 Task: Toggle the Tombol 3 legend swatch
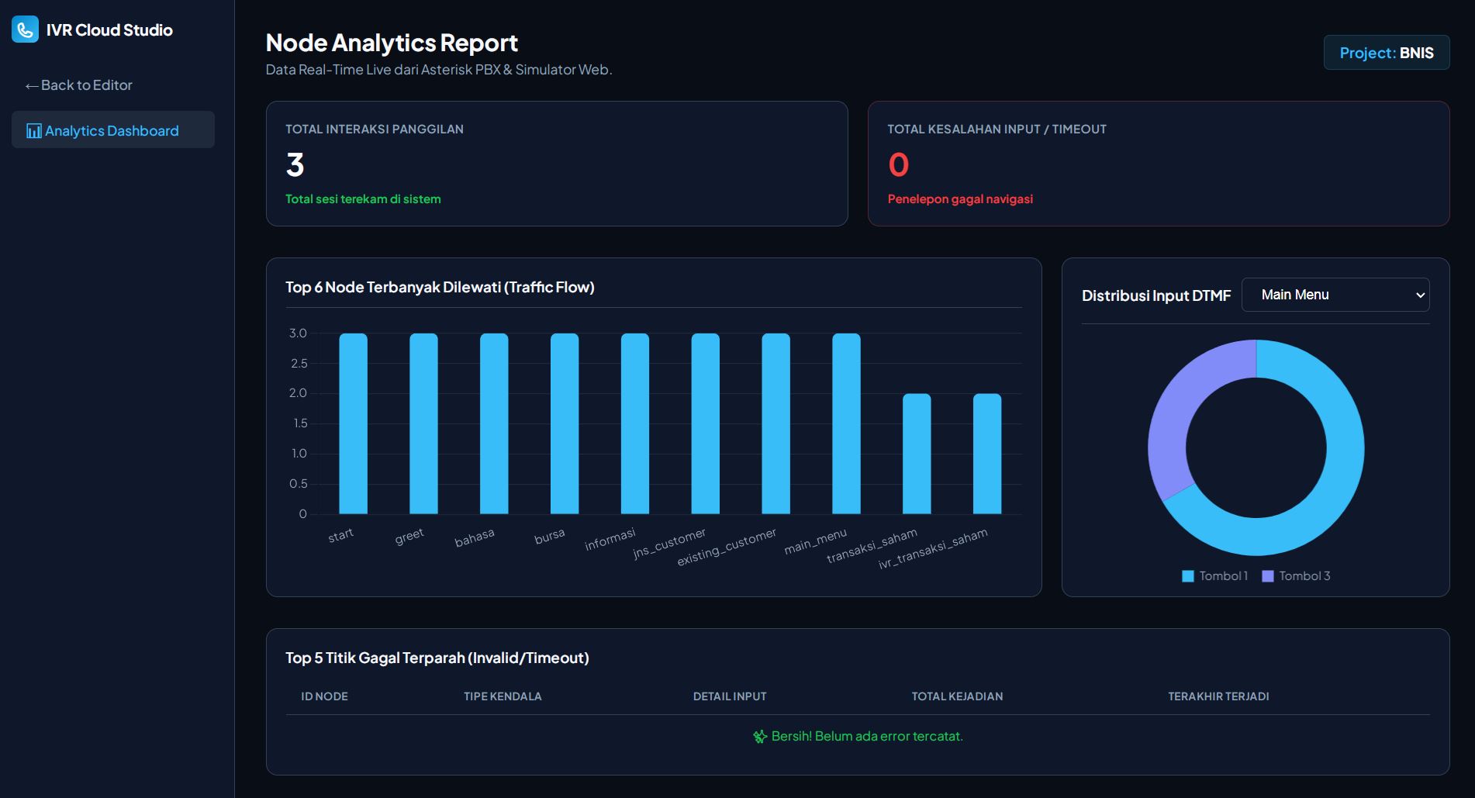coord(1268,576)
